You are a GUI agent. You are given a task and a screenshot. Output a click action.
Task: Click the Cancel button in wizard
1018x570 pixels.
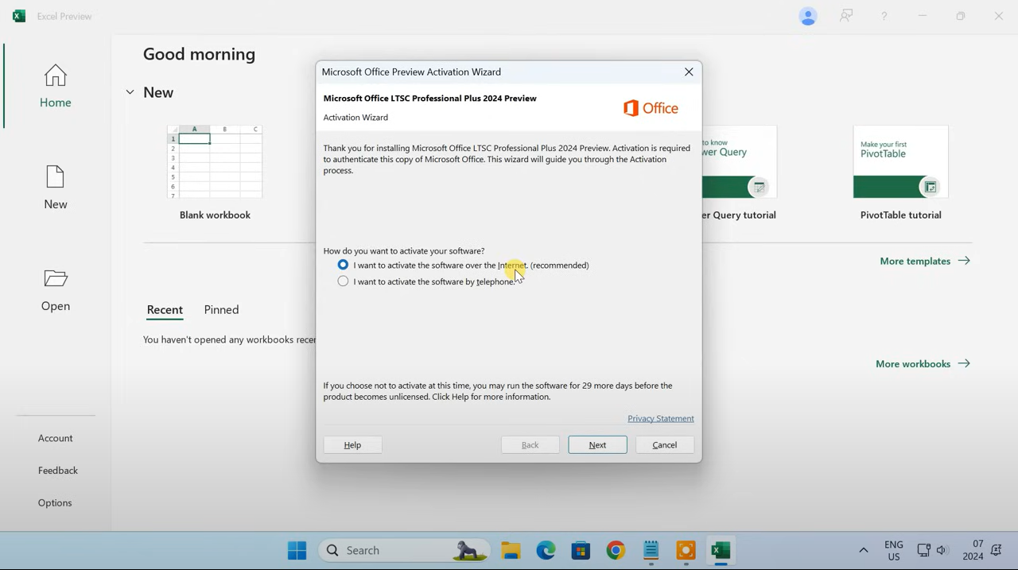click(665, 445)
